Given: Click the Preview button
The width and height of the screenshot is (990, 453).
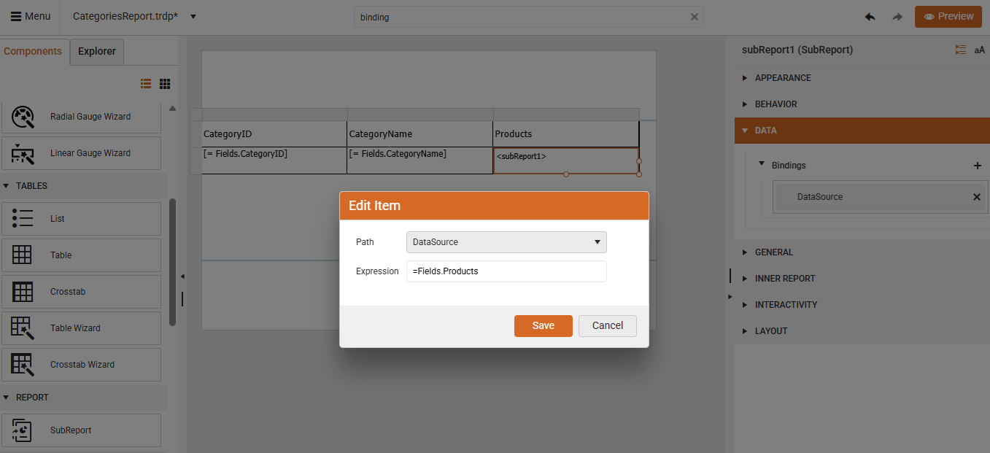Looking at the screenshot, I should point(948,15).
